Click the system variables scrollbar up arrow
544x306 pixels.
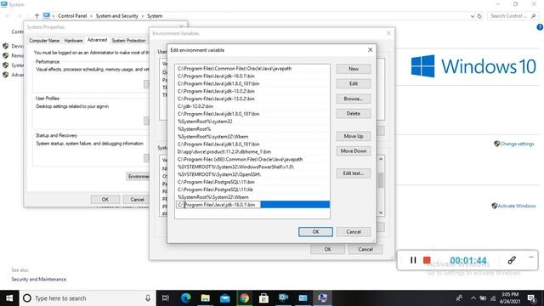pos(381,159)
